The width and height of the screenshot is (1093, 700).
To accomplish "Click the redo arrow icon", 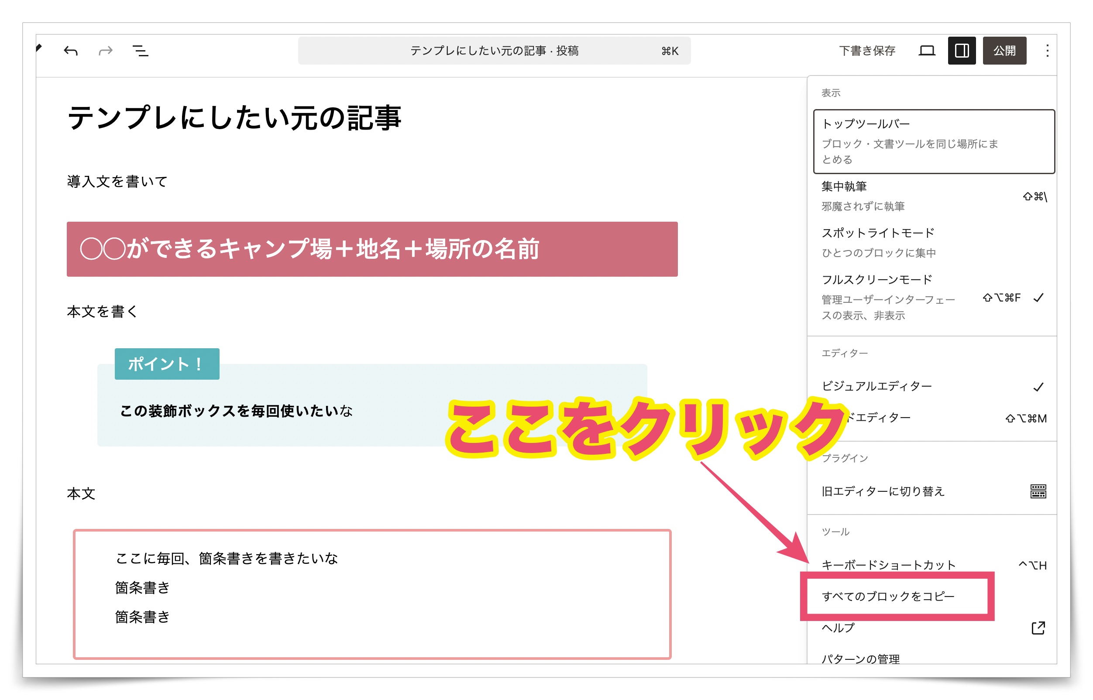I will [106, 51].
